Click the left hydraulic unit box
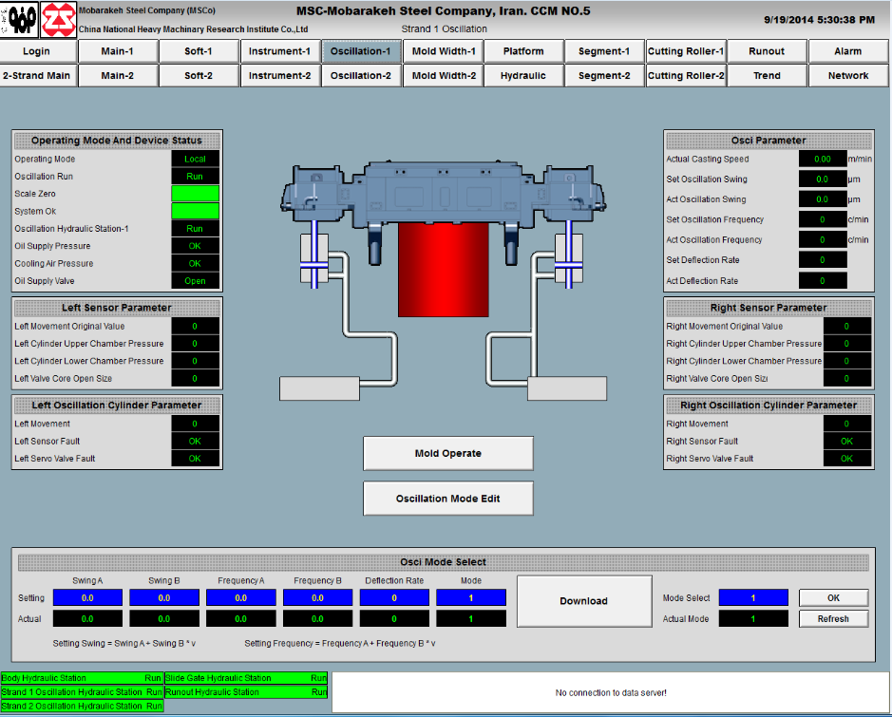The height and width of the screenshot is (717, 892). pos(319,388)
